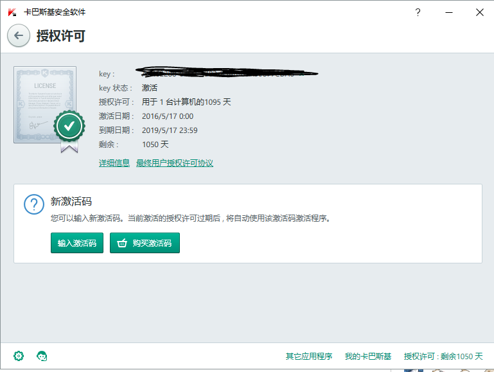The width and height of the screenshot is (494, 372).
Task: Click the 购买激活码 button
Action: (145, 243)
